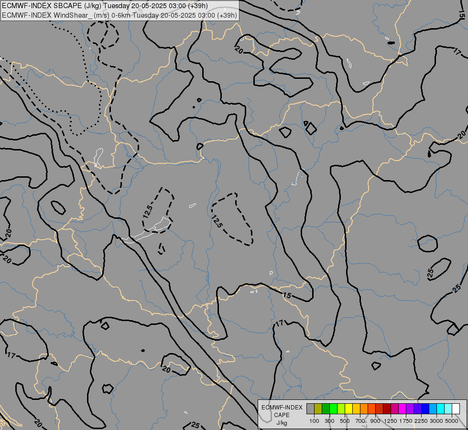Click the 12.5 contour label beside the white lake outline
This screenshot has width=468, height=430.
click(x=148, y=212)
